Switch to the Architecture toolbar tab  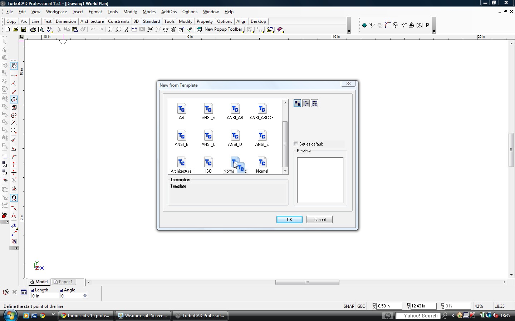92,21
